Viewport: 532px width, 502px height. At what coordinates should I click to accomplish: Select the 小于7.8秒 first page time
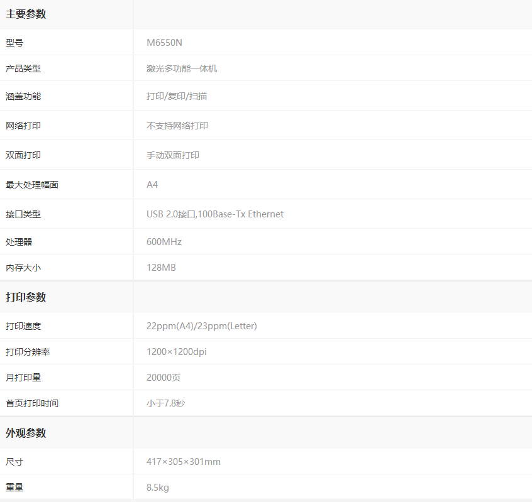pyautogui.click(x=165, y=403)
